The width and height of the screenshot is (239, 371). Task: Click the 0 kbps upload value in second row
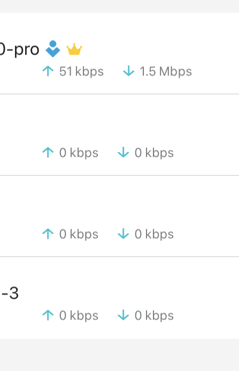79,153
